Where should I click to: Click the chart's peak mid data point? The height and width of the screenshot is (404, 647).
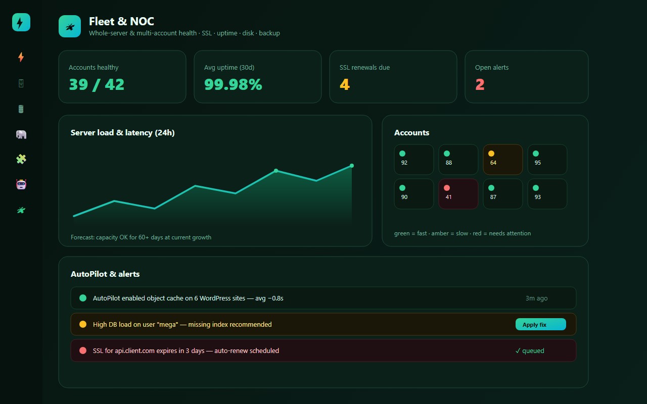pos(276,171)
